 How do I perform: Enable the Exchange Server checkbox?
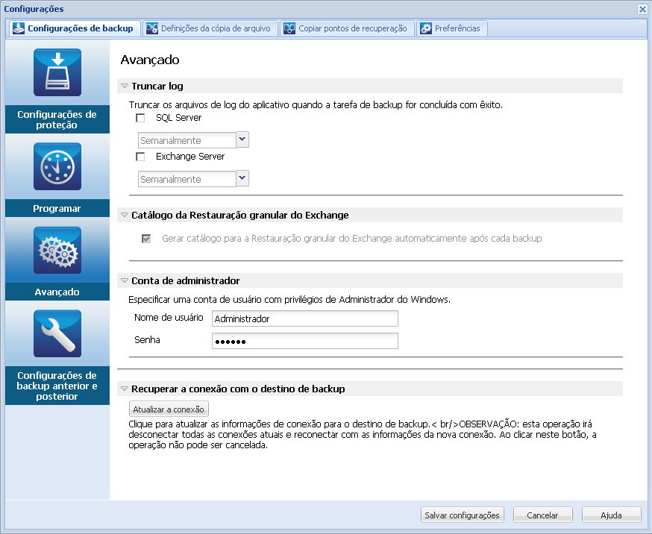click(140, 157)
